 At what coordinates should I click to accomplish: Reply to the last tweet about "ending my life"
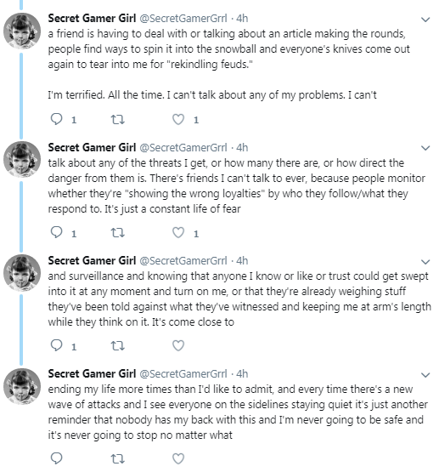point(57,458)
